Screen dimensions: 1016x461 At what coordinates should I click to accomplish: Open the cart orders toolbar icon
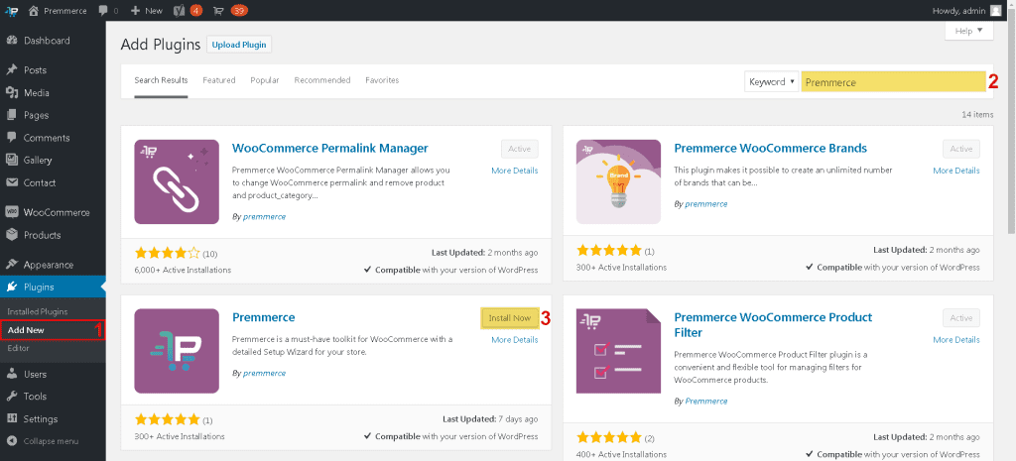[x=218, y=10]
